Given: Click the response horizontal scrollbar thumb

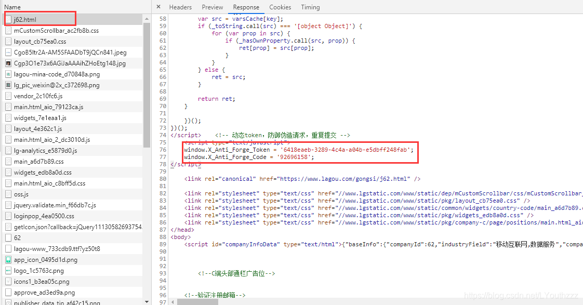Looking at the screenshot, I should point(197,302).
